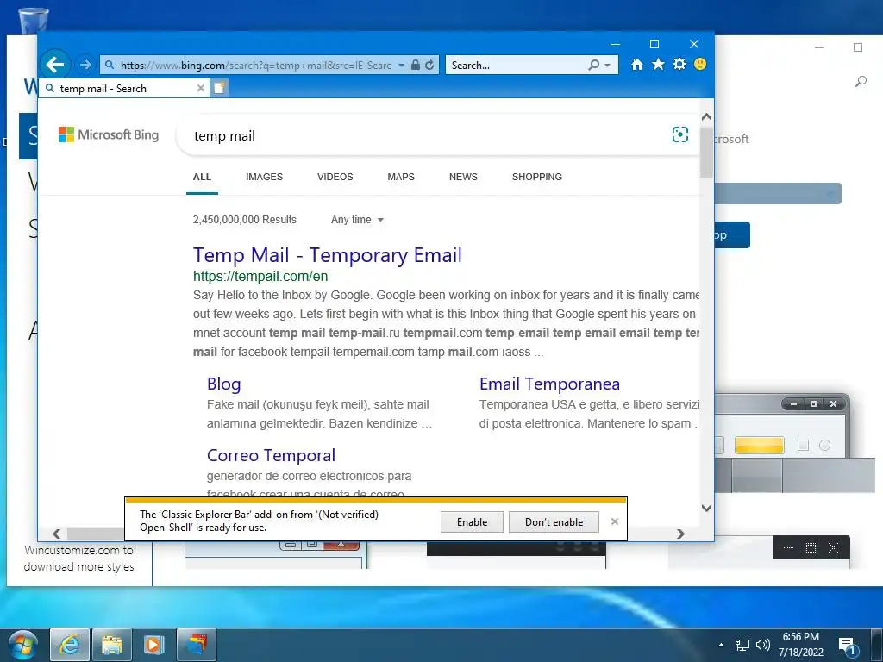Switch to the IMAGES tab

264,177
